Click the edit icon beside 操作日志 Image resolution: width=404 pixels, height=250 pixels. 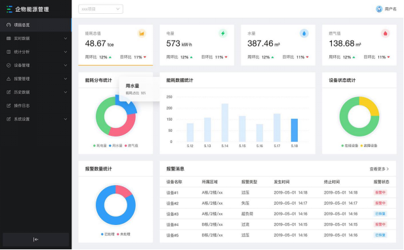[x=9, y=106]
